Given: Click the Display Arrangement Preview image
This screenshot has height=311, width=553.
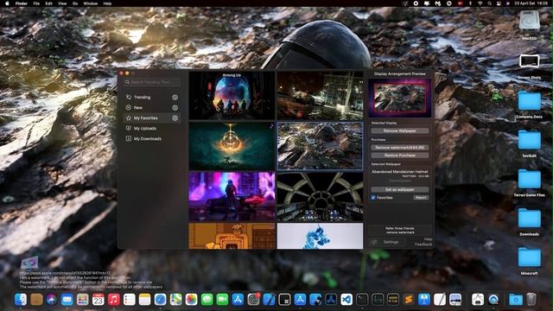Looking at the screenshot, I should (399, 98).
